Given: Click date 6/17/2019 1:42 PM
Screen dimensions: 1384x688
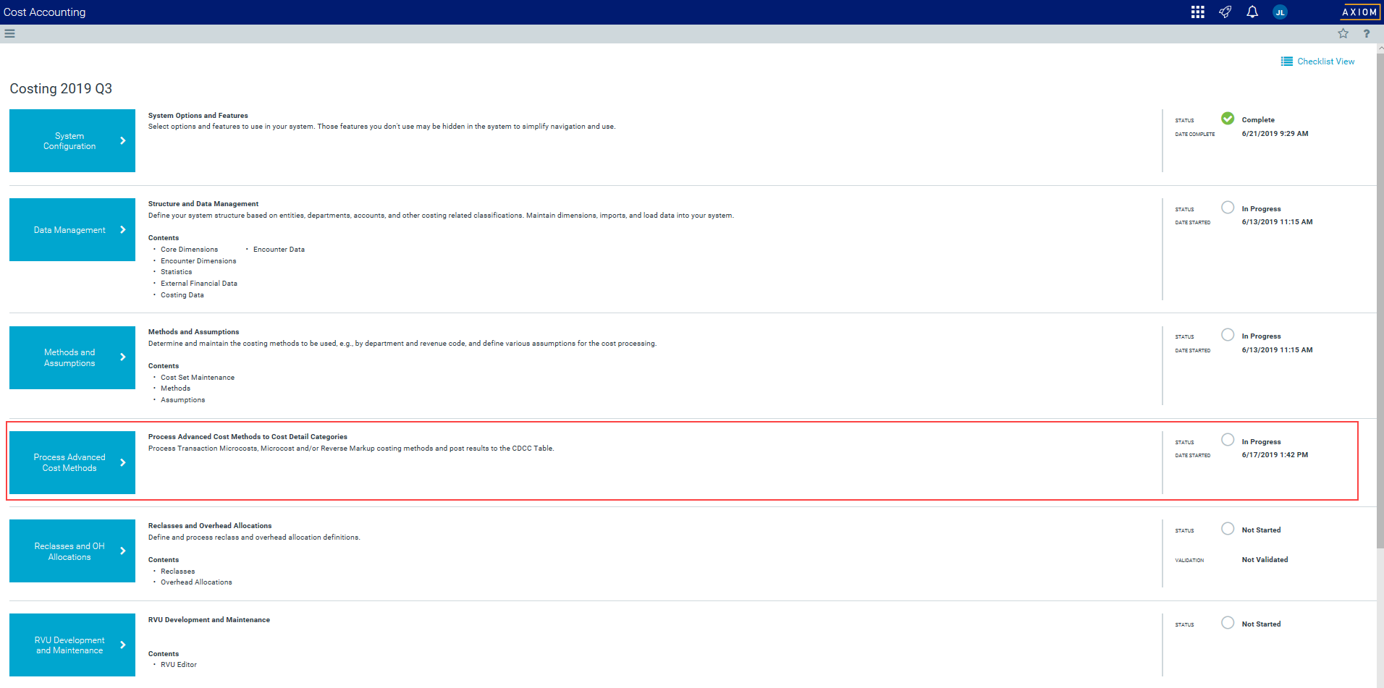Looking at the screenshot, I should pyautogui.click(x=1275, y=455).
